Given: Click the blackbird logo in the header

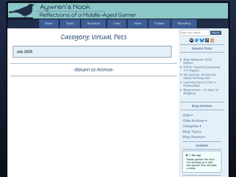Looking at the screenshot, I should [x=22, y=10].
